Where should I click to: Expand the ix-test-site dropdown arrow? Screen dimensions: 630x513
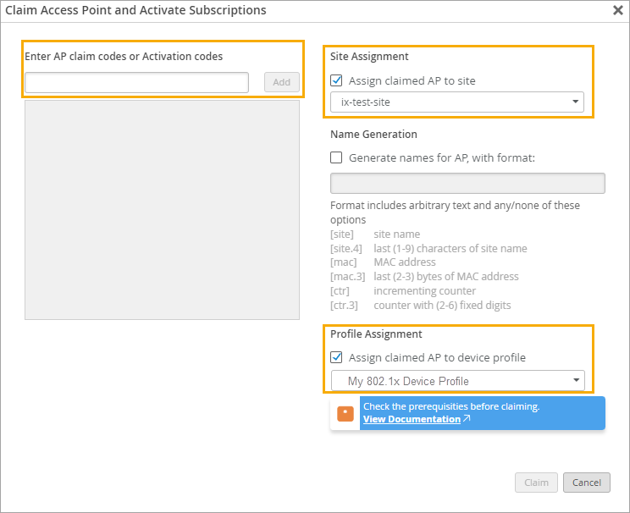[x=576, y=102]
